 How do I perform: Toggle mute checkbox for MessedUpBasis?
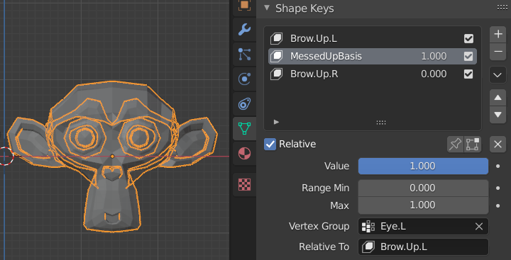[x=468, y=56]
